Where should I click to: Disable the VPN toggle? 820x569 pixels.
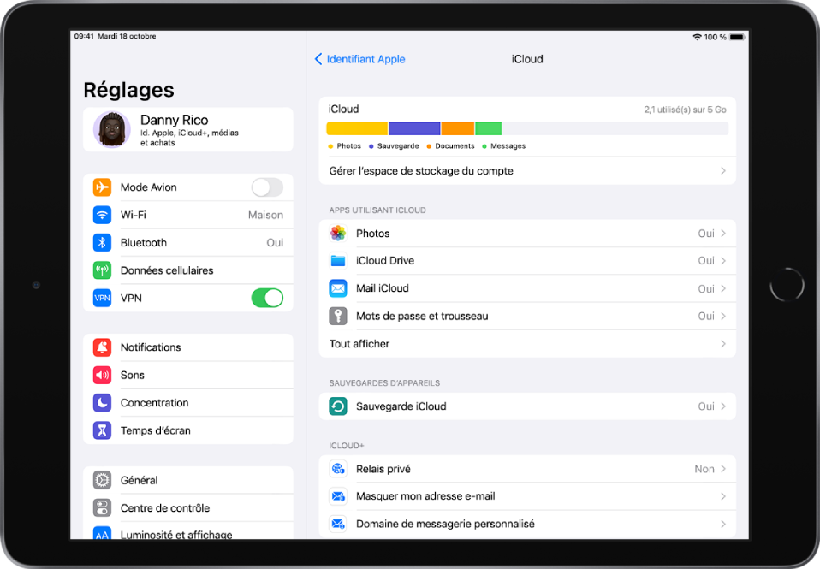click(268, 298)
